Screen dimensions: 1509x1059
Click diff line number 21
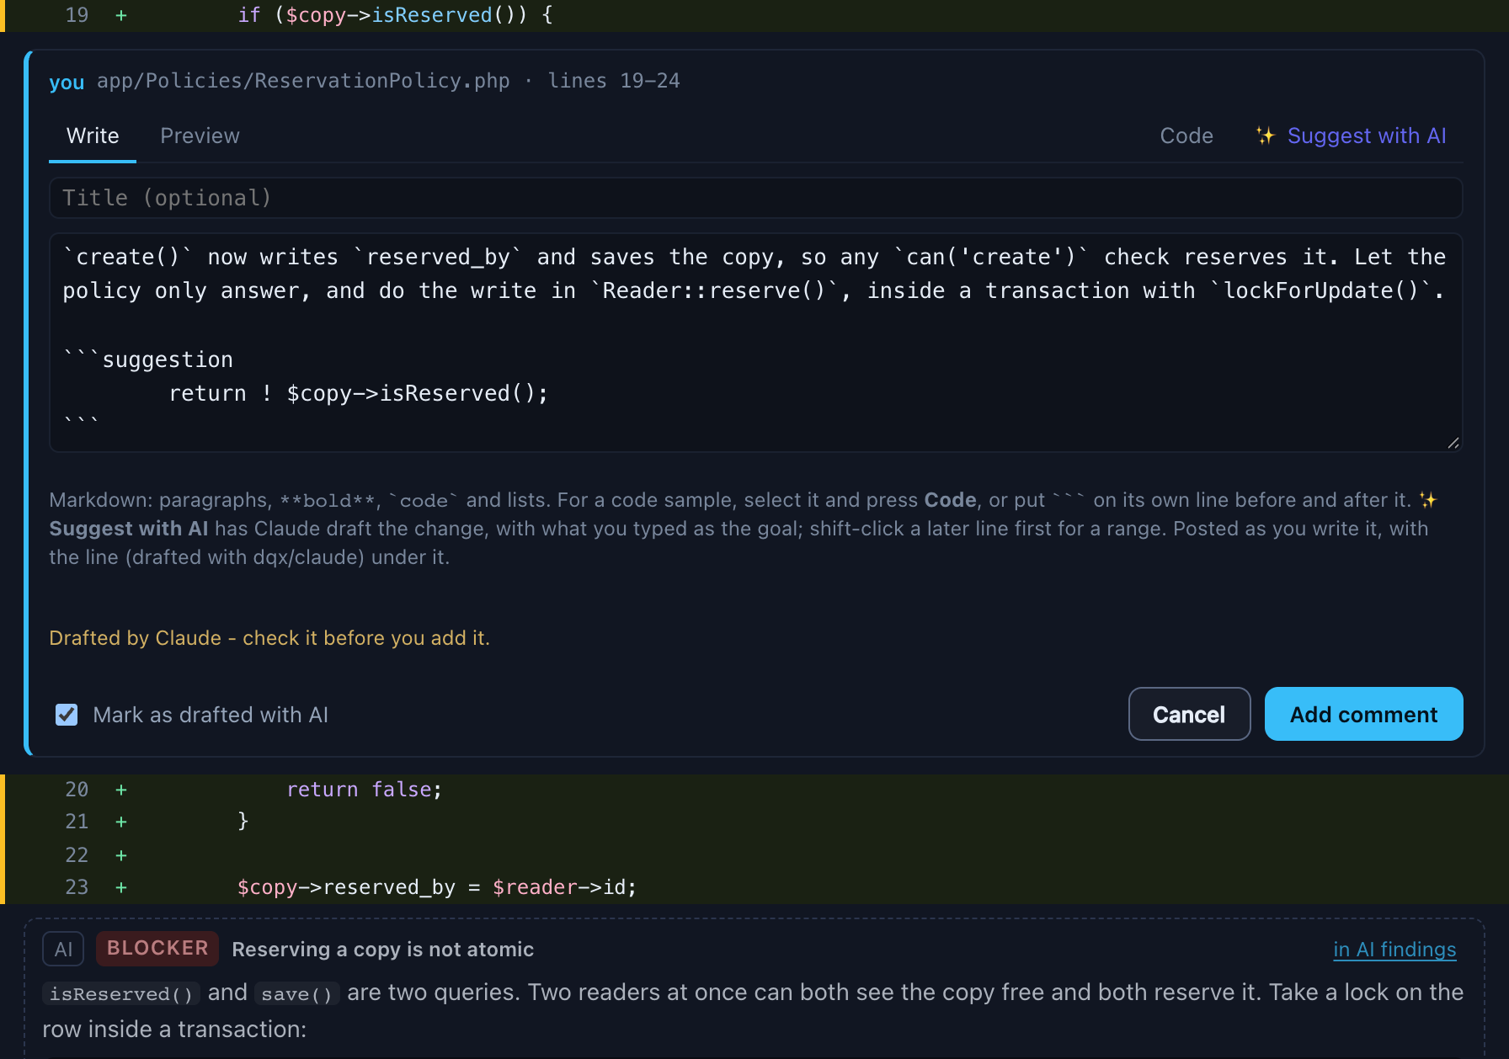[77, 822]
